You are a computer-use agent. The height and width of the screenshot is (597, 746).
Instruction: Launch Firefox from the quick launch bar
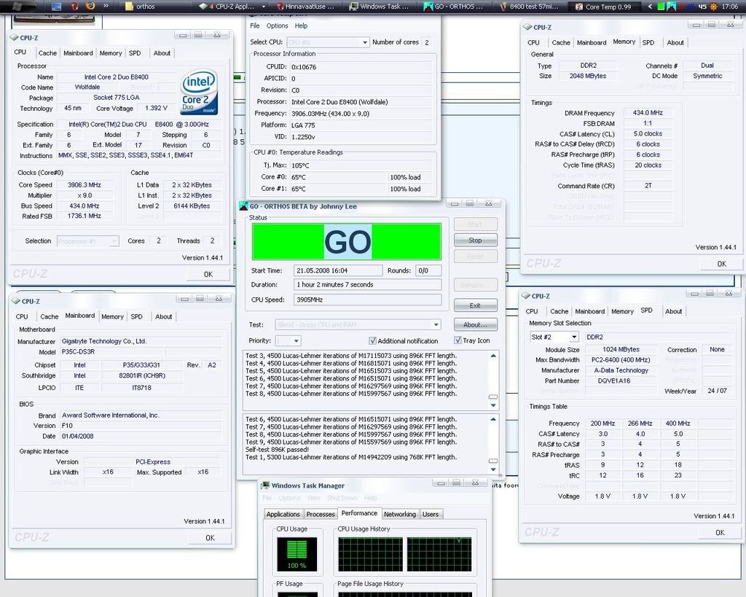(x=90, y=6)
